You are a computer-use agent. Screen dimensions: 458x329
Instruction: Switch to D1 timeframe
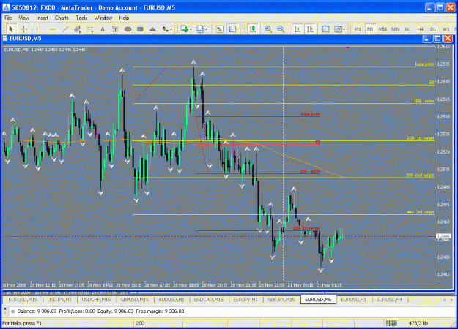point(433,29)
